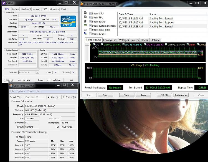The image size is (208, 162).
Task: Uncheck the Stress cache option
Action: [x=90, y=21]
